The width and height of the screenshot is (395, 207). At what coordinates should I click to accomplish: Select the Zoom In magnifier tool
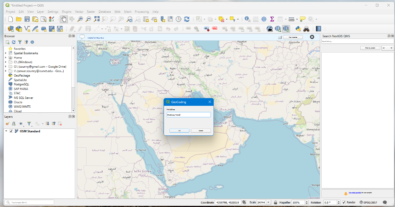[x=80, y=19]
